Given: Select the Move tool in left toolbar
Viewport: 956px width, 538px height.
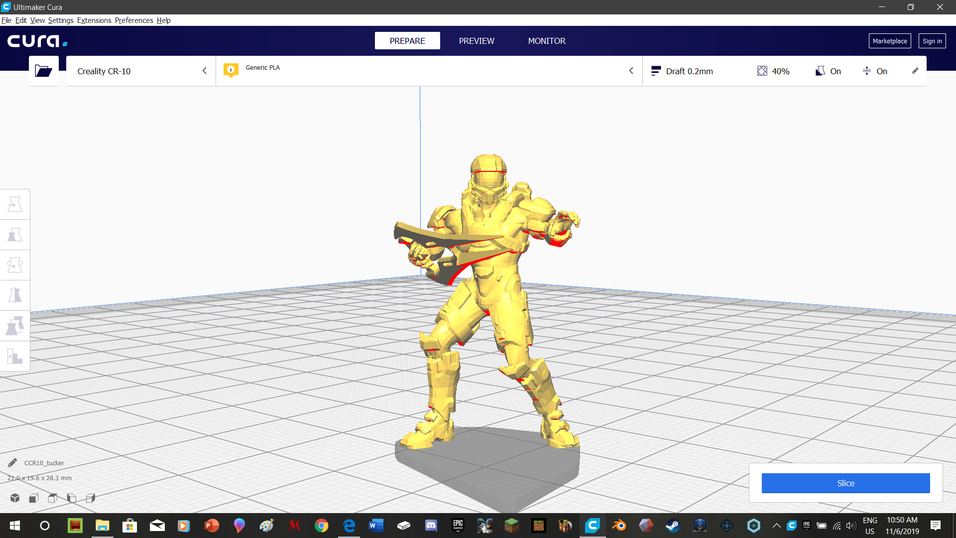Looking at the screenshot, I should coord(15,204).
